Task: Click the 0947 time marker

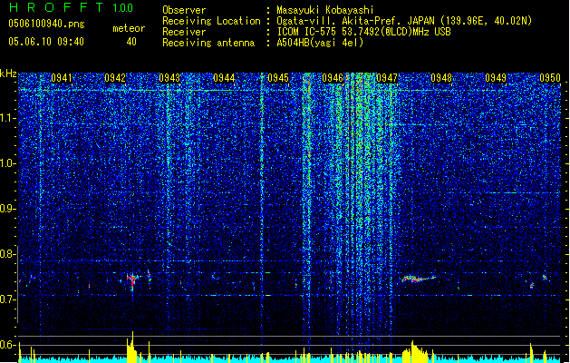Action: pyautogui.click(x=387, y=78)
